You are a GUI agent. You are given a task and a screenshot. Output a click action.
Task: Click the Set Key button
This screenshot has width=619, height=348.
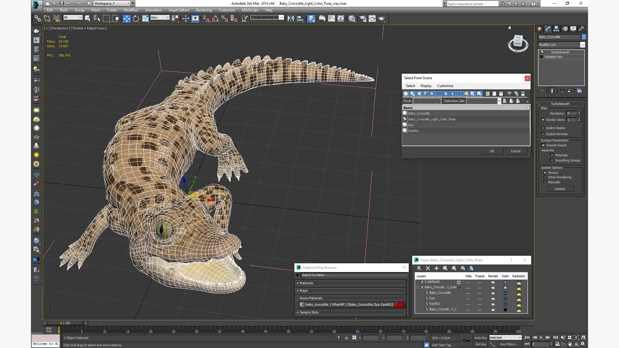coord(480,344)
